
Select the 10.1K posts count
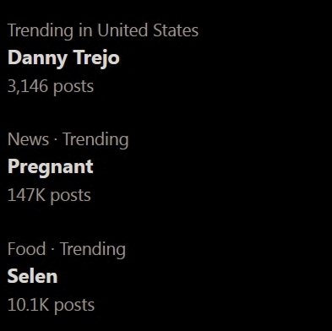point(51,305)
